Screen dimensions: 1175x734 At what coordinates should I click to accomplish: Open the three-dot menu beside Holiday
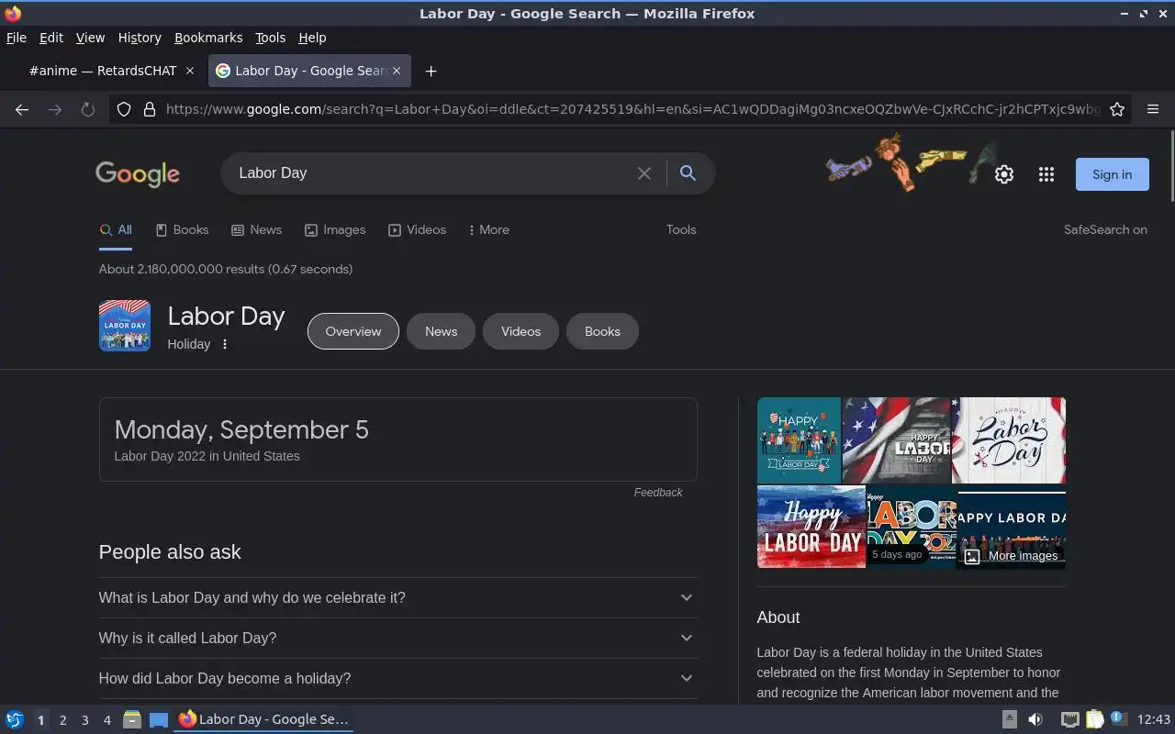coord(225,344)
